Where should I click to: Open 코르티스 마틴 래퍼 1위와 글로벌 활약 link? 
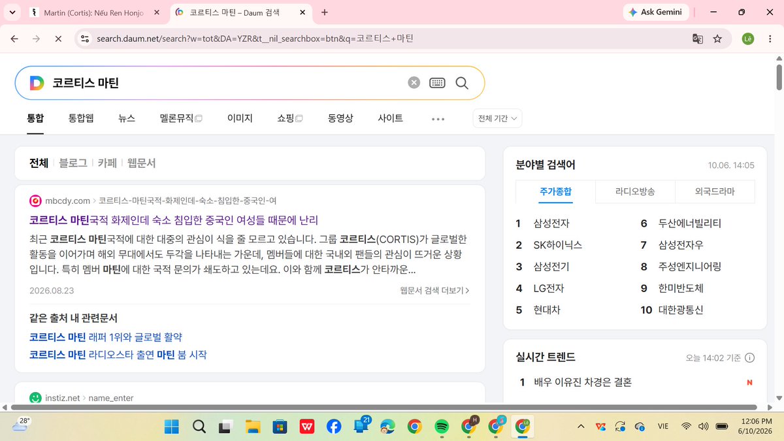[106, 337]
